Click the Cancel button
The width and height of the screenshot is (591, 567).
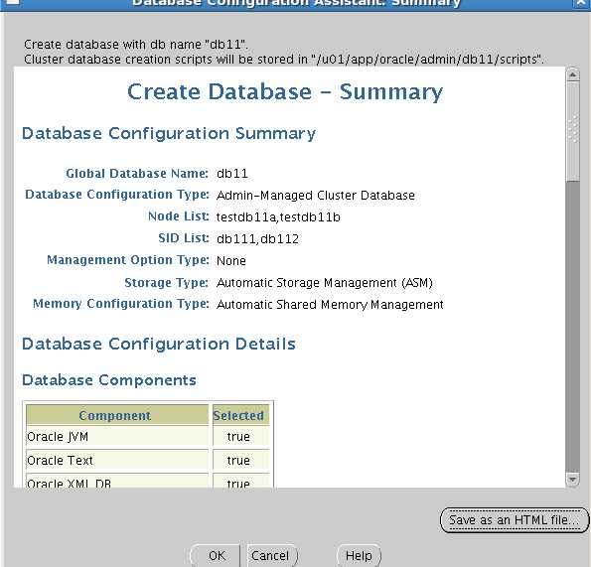[x=271, y=556]
